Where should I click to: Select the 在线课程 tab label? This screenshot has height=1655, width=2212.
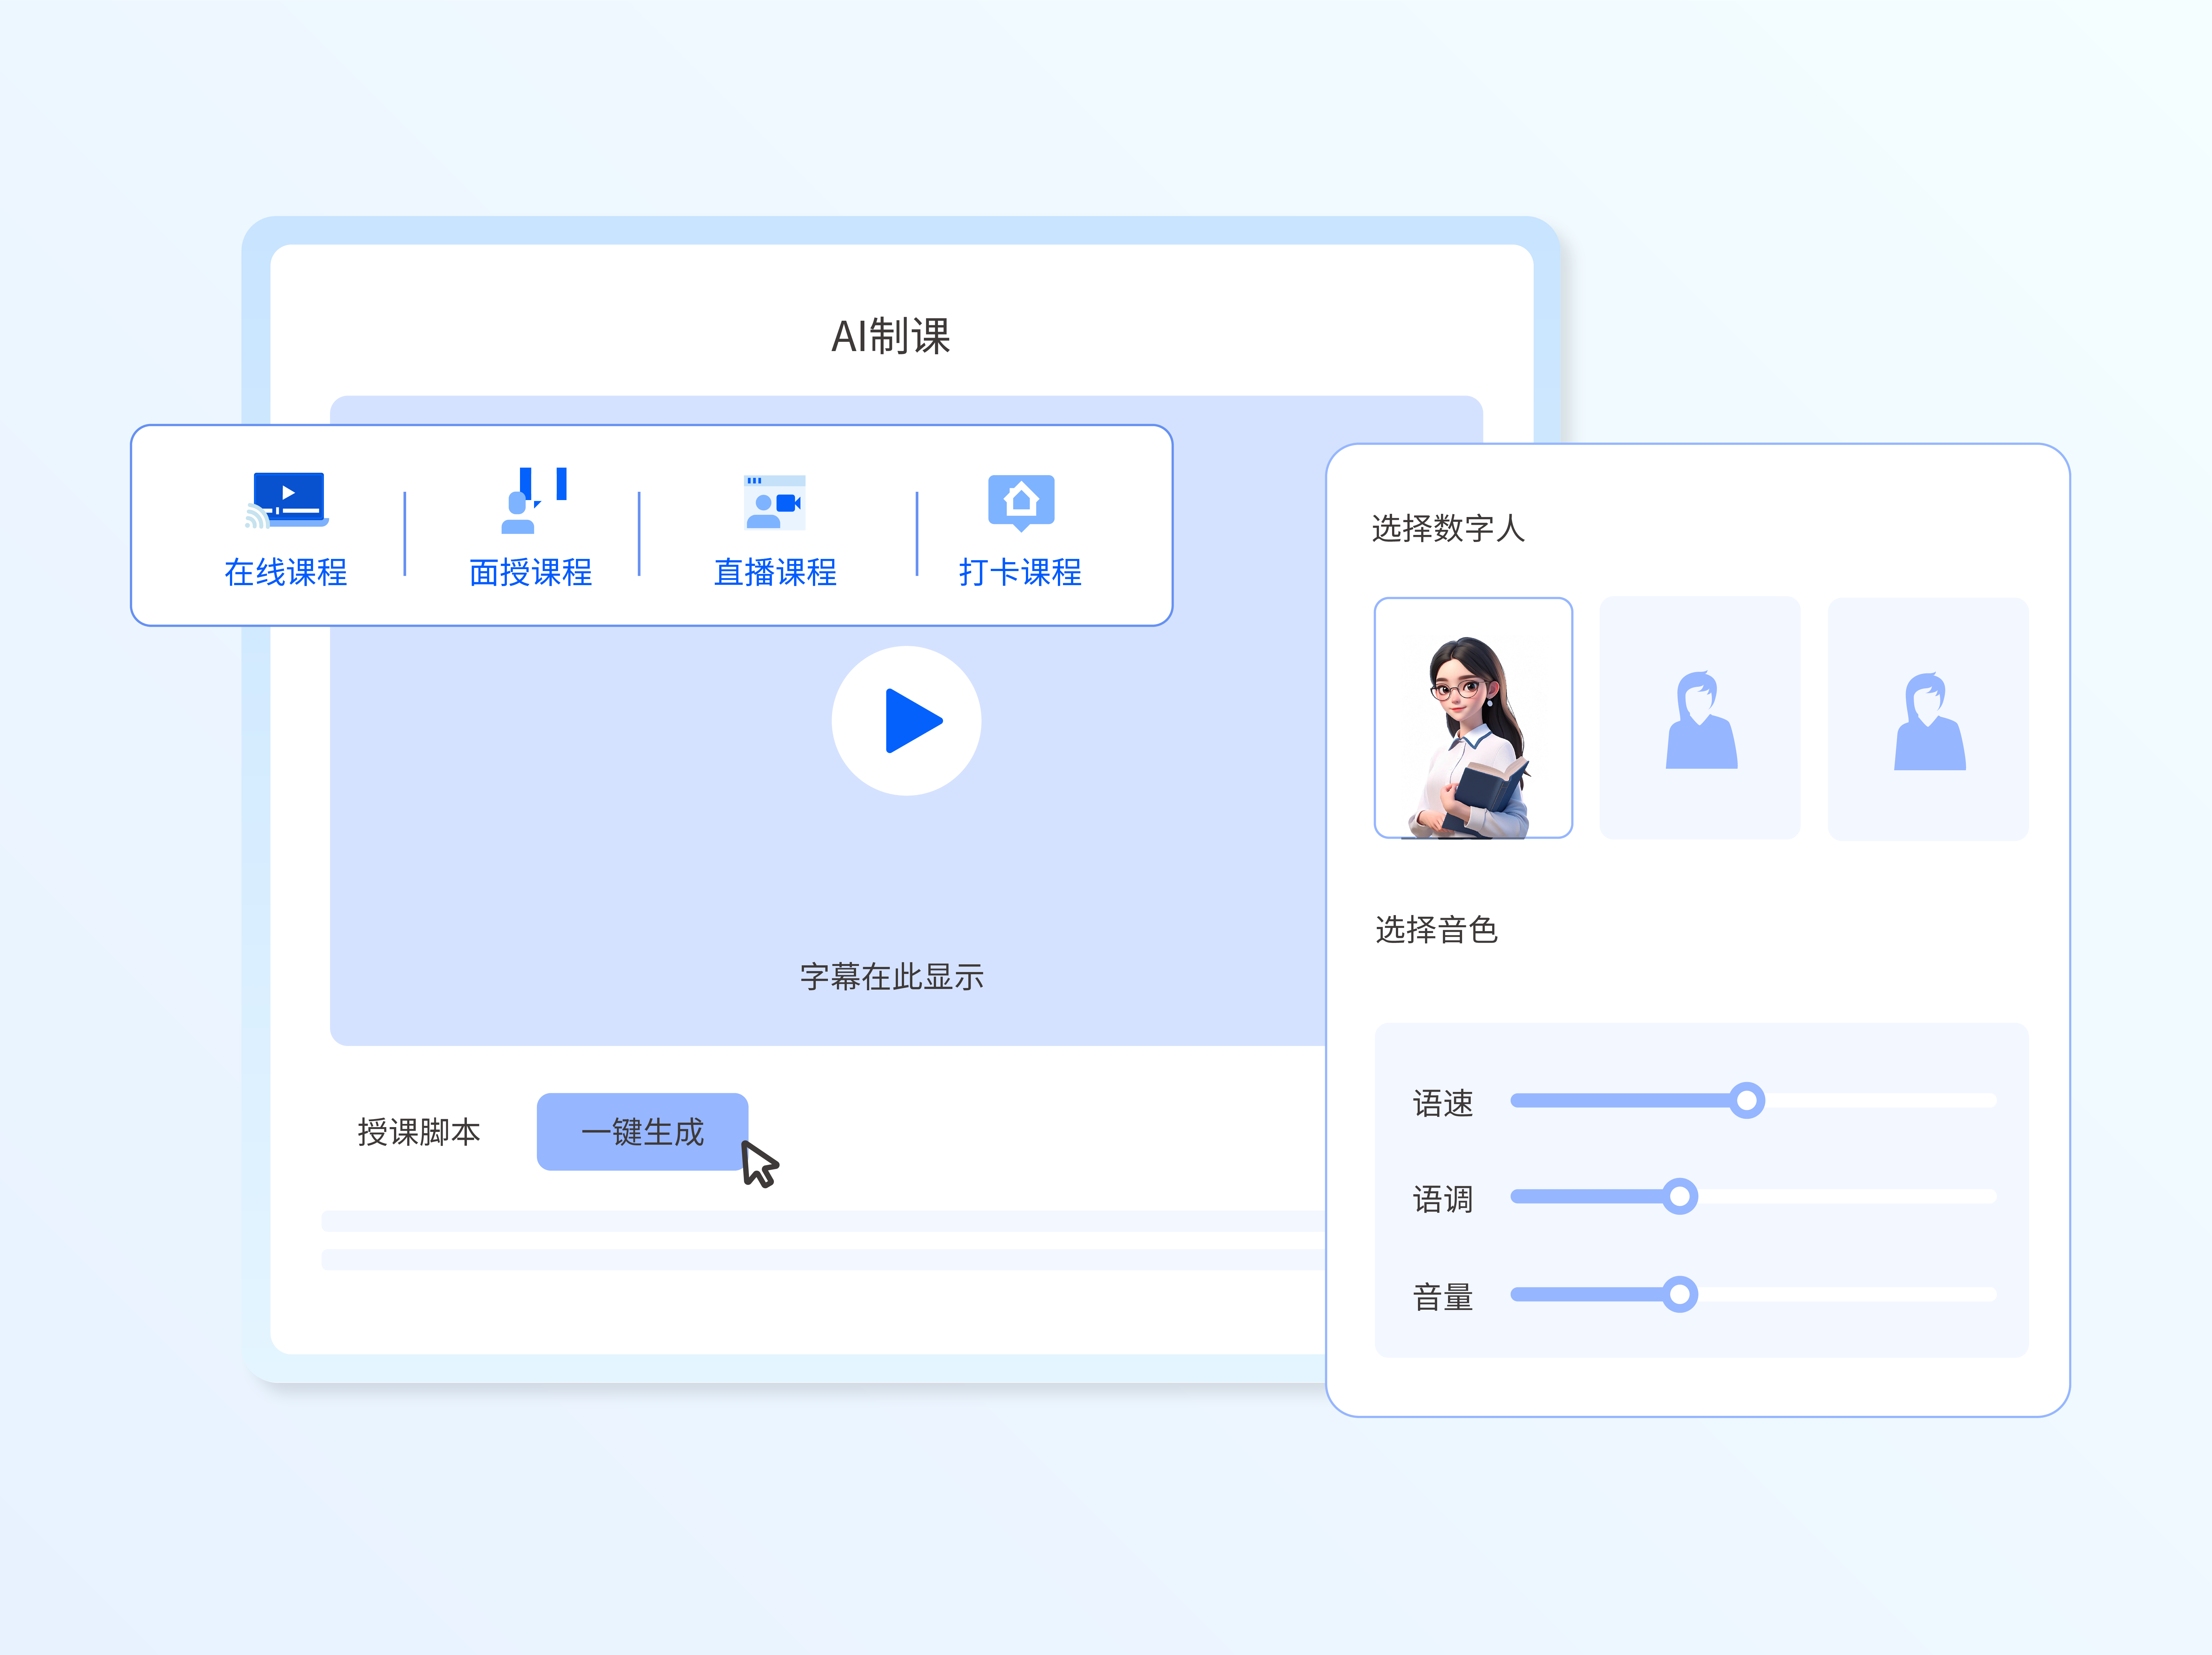286,572
